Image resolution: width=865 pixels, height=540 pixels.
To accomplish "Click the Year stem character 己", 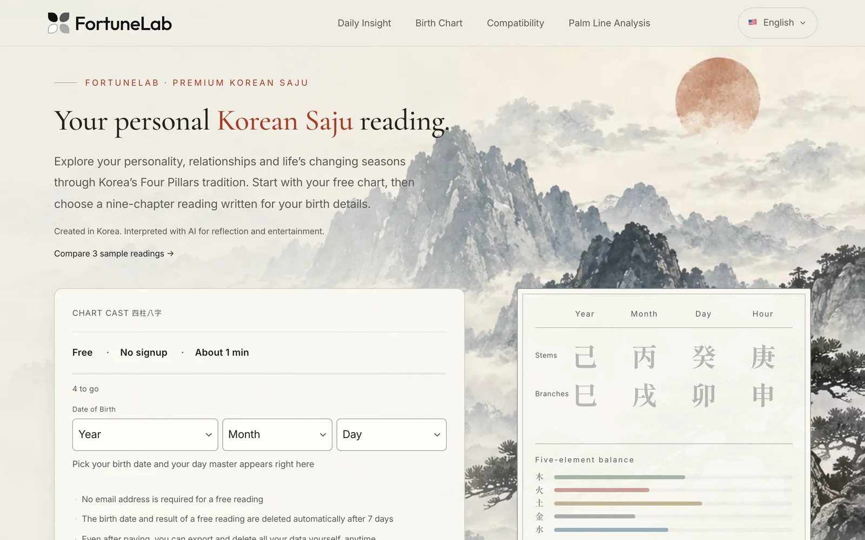I will pyautogui.click(x=585, y=357).
